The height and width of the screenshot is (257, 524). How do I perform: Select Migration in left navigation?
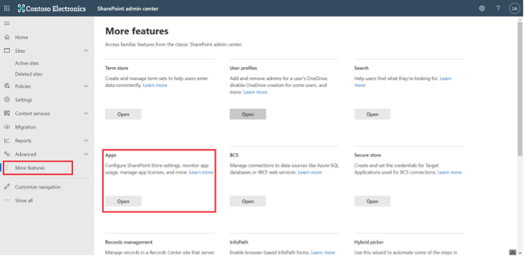pyautogui.click(x=25, y=127)
